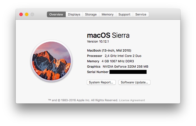The width and height of the screenshot is (196, 126).
Task: Open the Service tab
Action: pos(141,14)
